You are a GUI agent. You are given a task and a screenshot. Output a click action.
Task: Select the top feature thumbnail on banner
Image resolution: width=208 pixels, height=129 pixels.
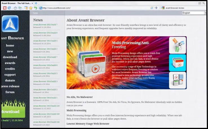point(178,45)
